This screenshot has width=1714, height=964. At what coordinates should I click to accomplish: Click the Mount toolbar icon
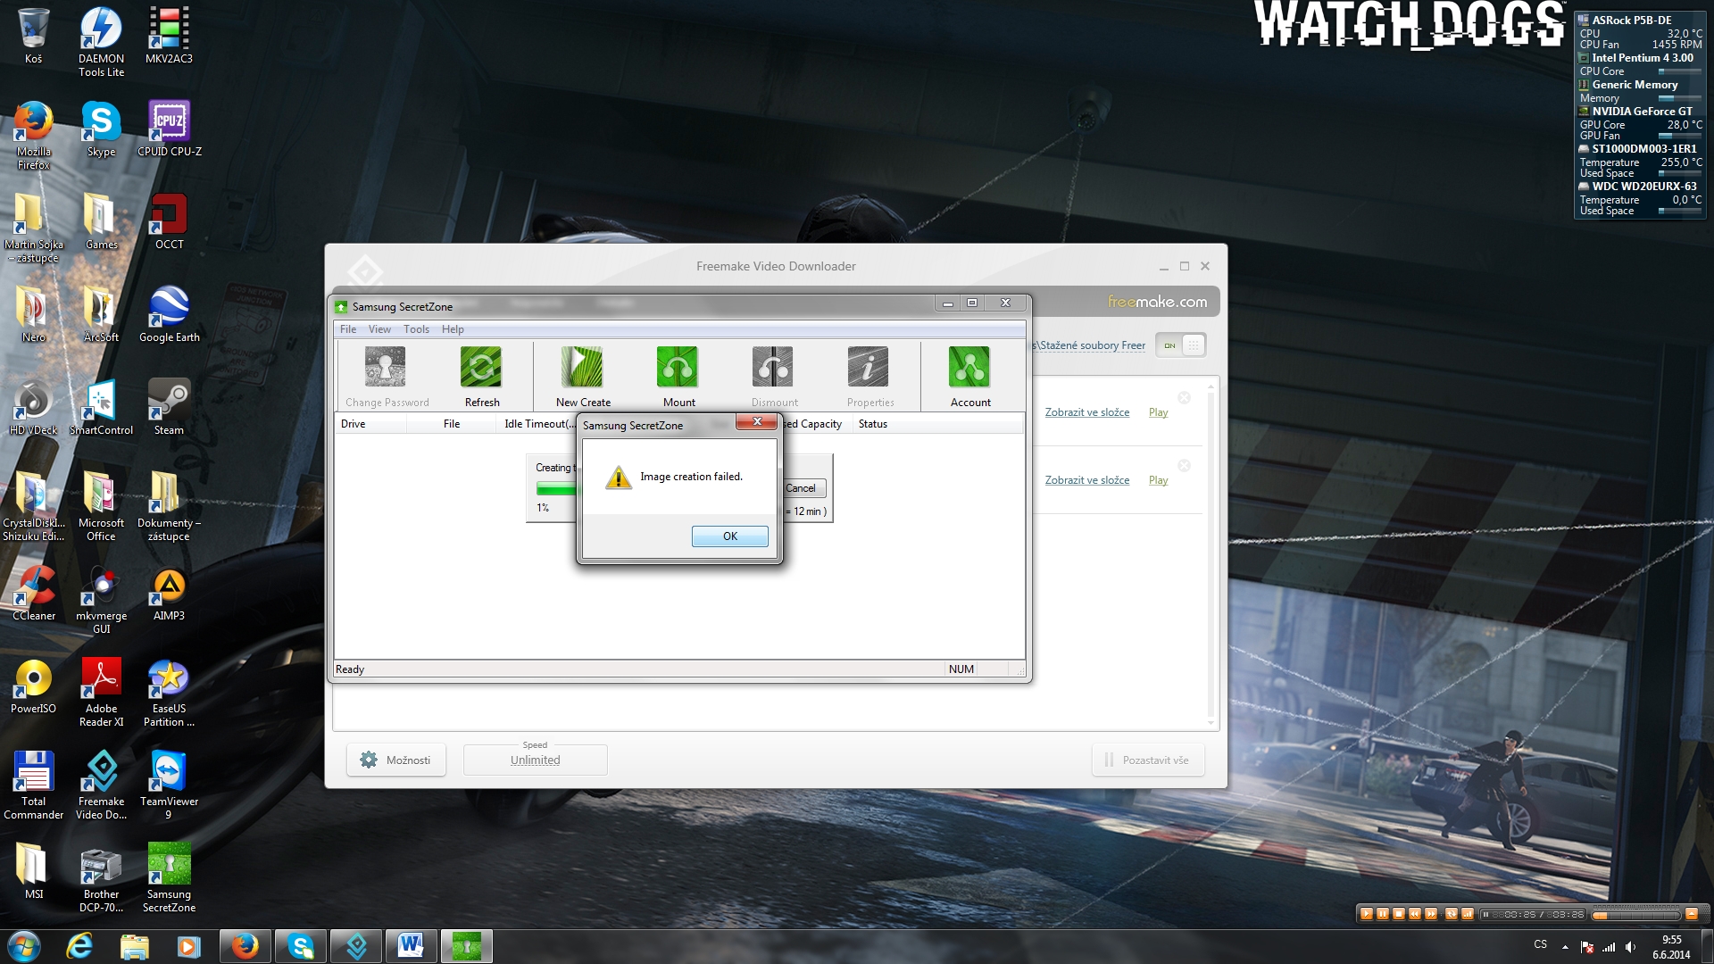[678, 367]
